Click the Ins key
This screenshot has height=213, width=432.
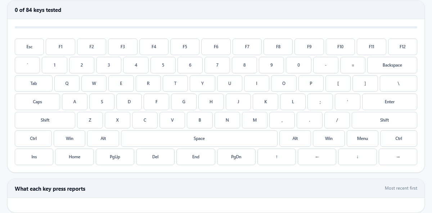34,157
